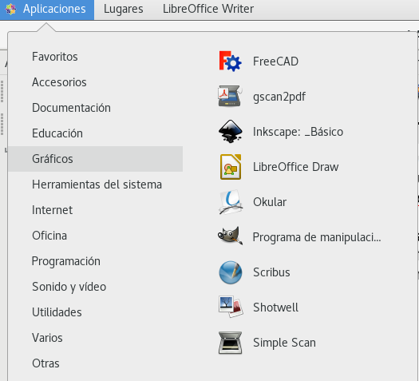Open gscan2pdf scanner icon
The width and height of the screenshot is (419, 381).
pyautogui.click(x=230, y=97)
